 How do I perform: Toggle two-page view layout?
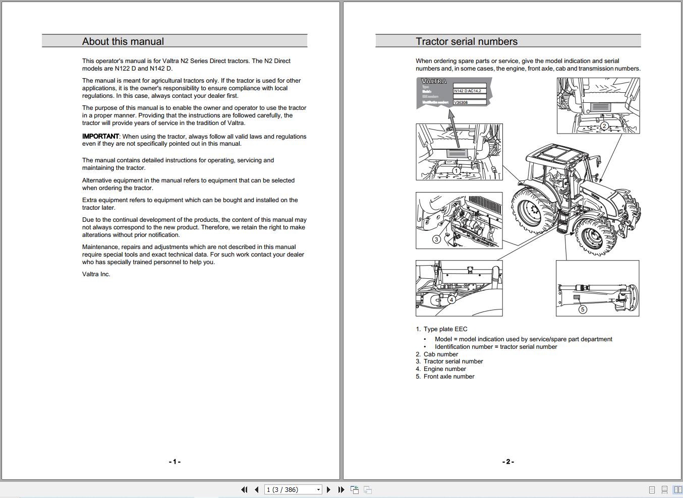tap(677, 490)
